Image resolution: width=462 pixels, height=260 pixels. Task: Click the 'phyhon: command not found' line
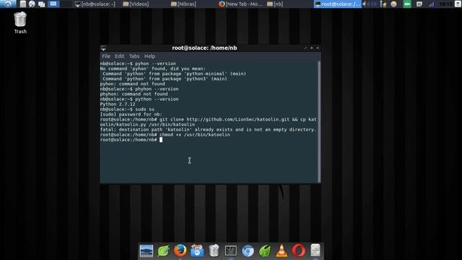pyautogui.click(x=134, y=94)
